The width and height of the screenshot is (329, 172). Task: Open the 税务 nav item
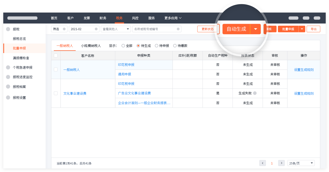pos(119,18)
